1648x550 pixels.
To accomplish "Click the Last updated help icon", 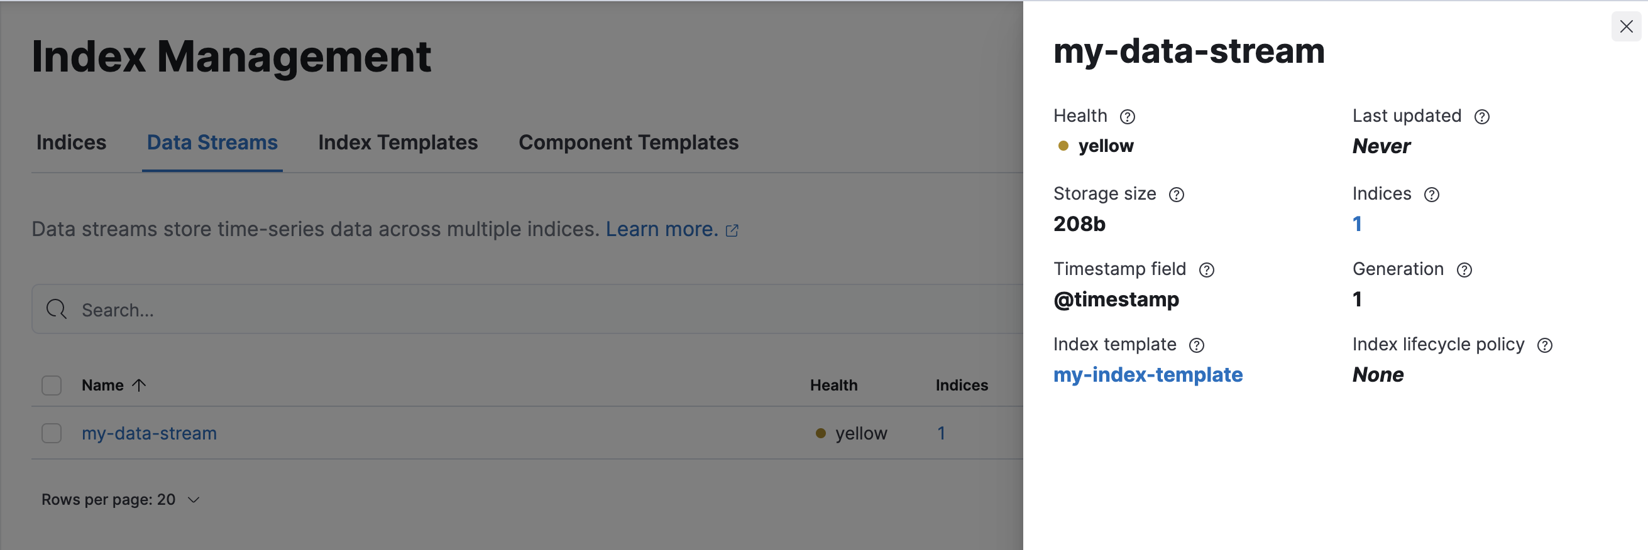I will pos(1481,117).
